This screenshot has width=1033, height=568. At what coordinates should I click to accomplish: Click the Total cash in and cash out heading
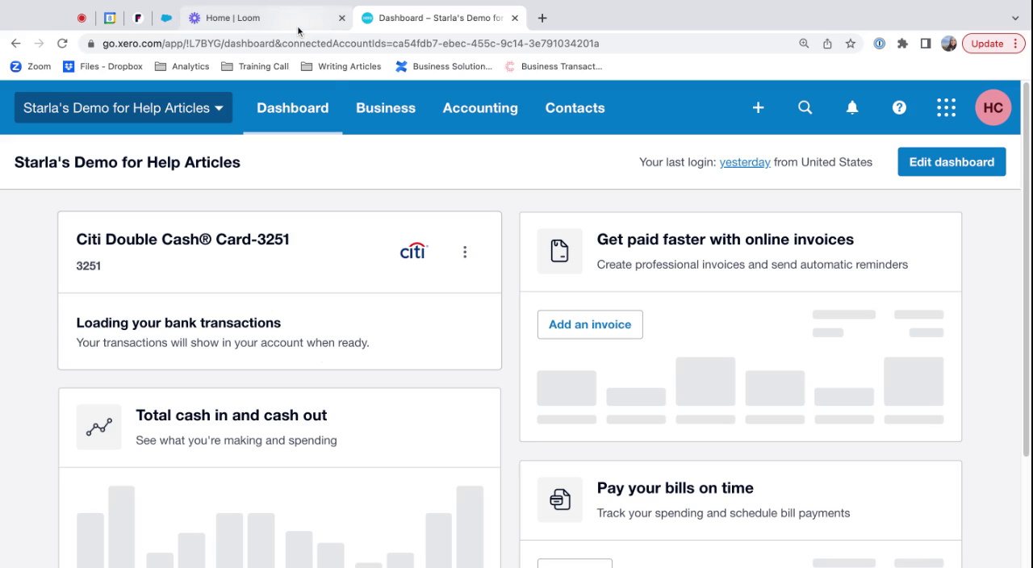[231, 415]
